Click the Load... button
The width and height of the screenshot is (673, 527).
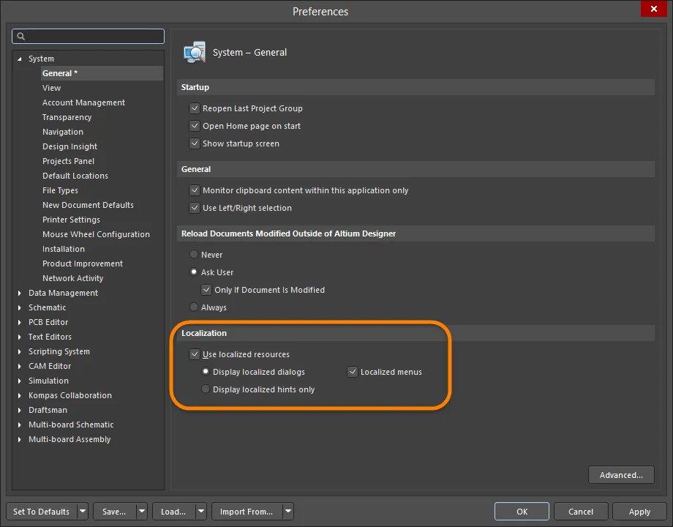tap(174, 511)
